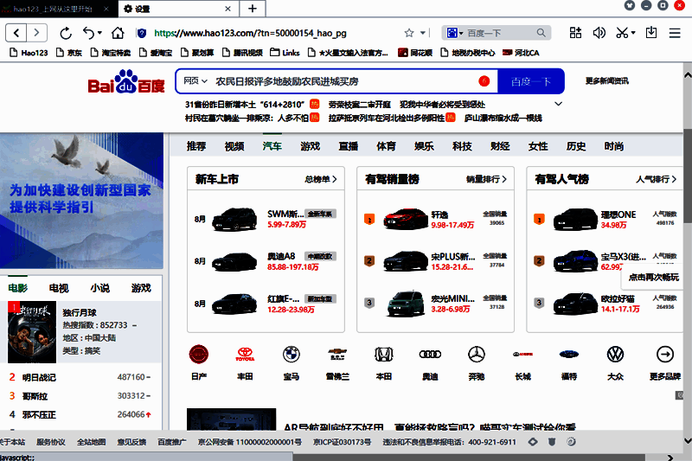Open the browser hamburger menu

pyautogui.click(x=675, y=33)
